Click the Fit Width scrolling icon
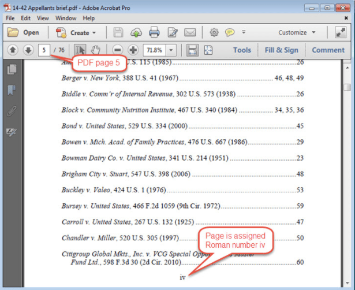The width and height of the screenshot is (355, 290). (x=192, y=50)
